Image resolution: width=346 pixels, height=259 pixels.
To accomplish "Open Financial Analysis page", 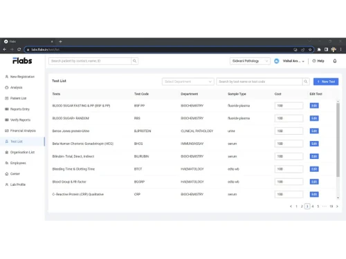I will coord(20,131).
